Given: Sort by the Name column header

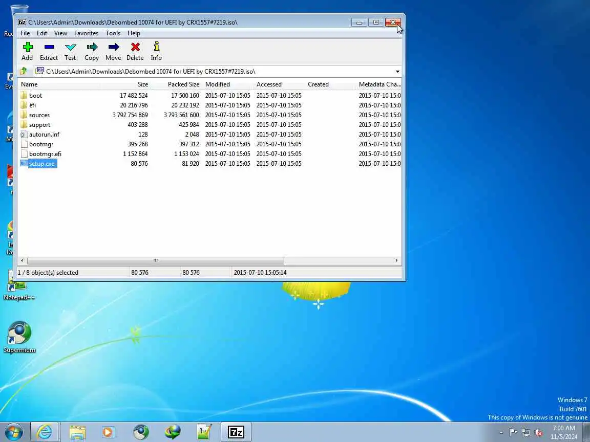Looking at the screenshot, I should (59, 84).
